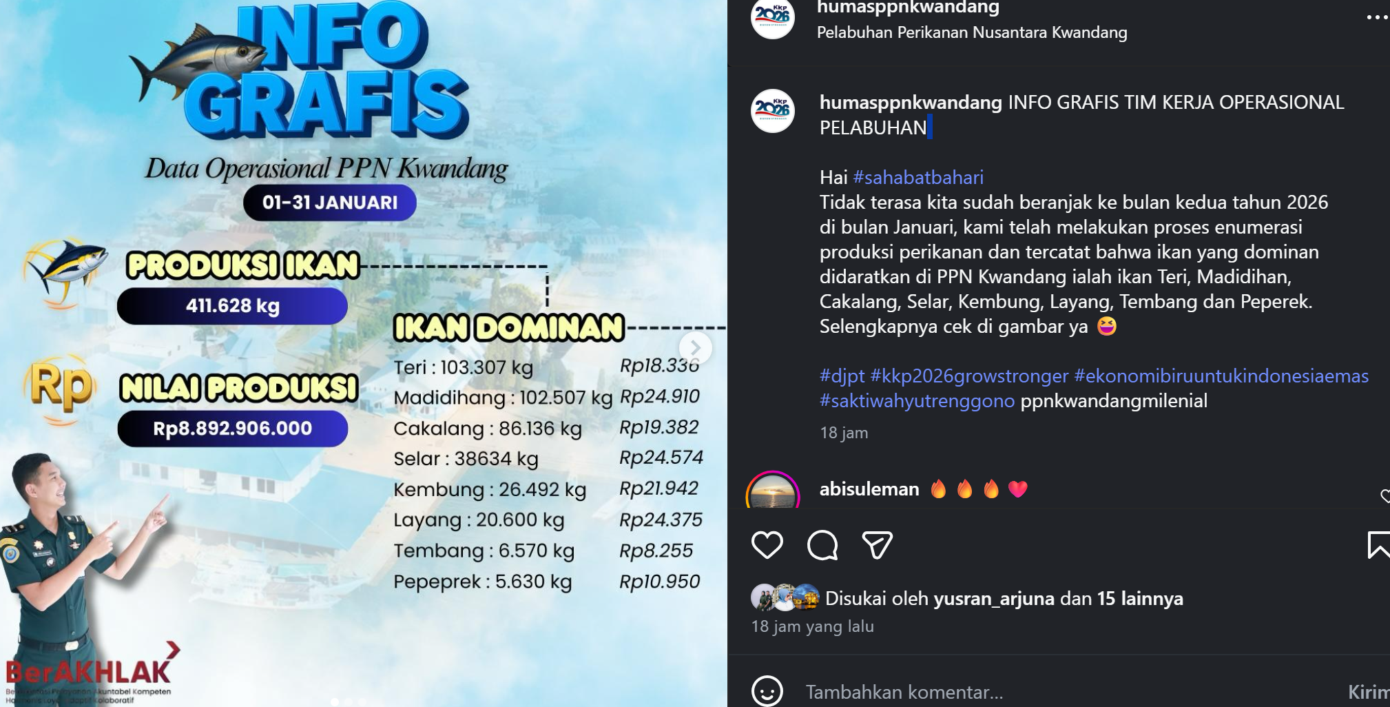This screenshot has height=707, width=1390.
Task: Open abisuleman commenter profile name
Action: [869, 489]
